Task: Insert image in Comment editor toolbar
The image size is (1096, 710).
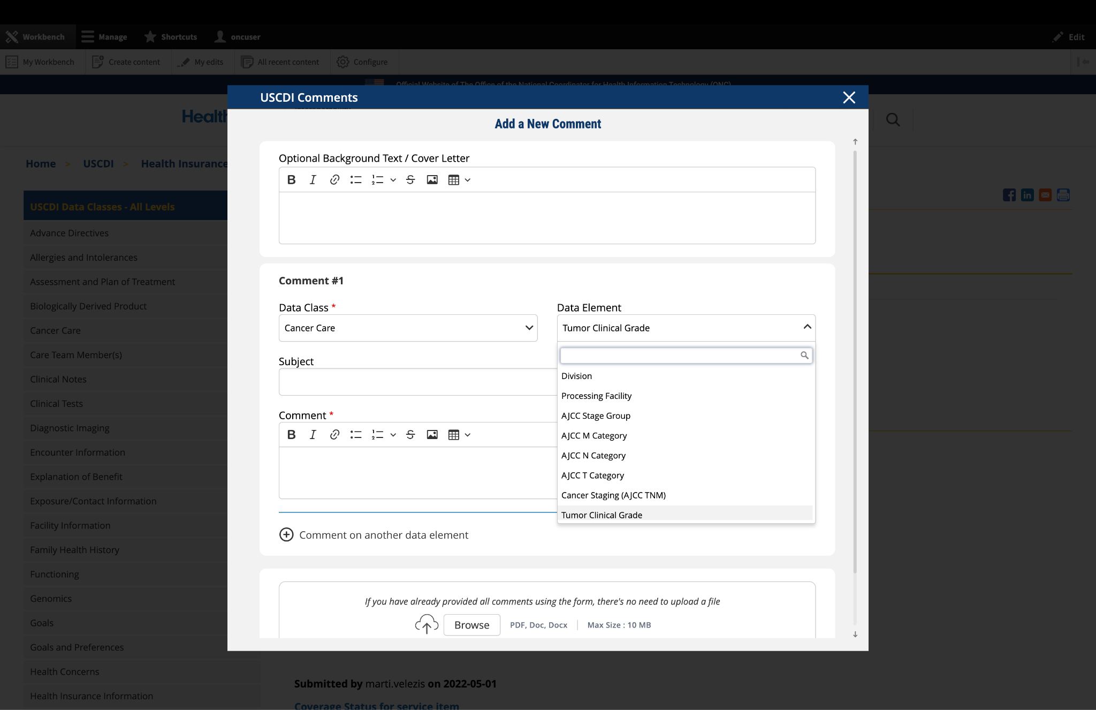Action: click(x=432, y=435)
